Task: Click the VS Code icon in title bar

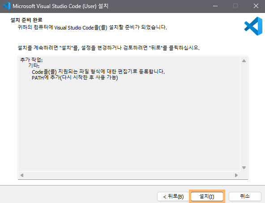Action: [x=7, y=6]
